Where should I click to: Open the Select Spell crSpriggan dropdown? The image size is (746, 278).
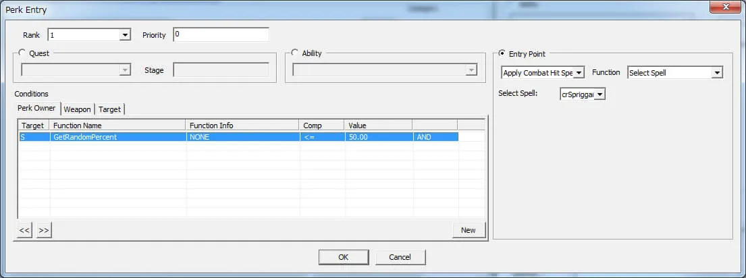tap(600, 95)
